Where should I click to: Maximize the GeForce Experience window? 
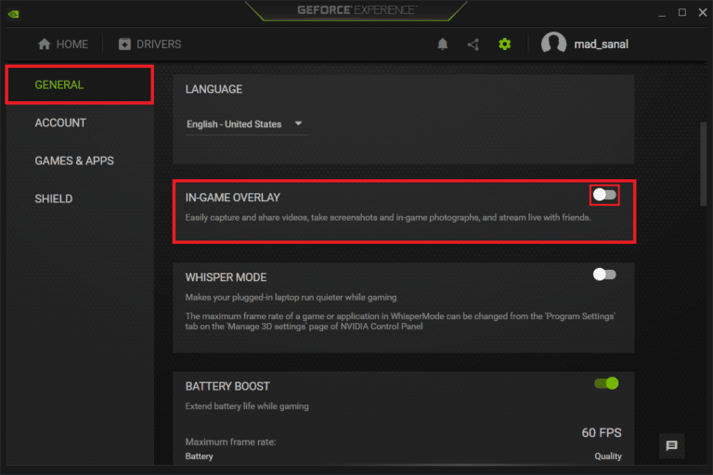pos(682,13)
